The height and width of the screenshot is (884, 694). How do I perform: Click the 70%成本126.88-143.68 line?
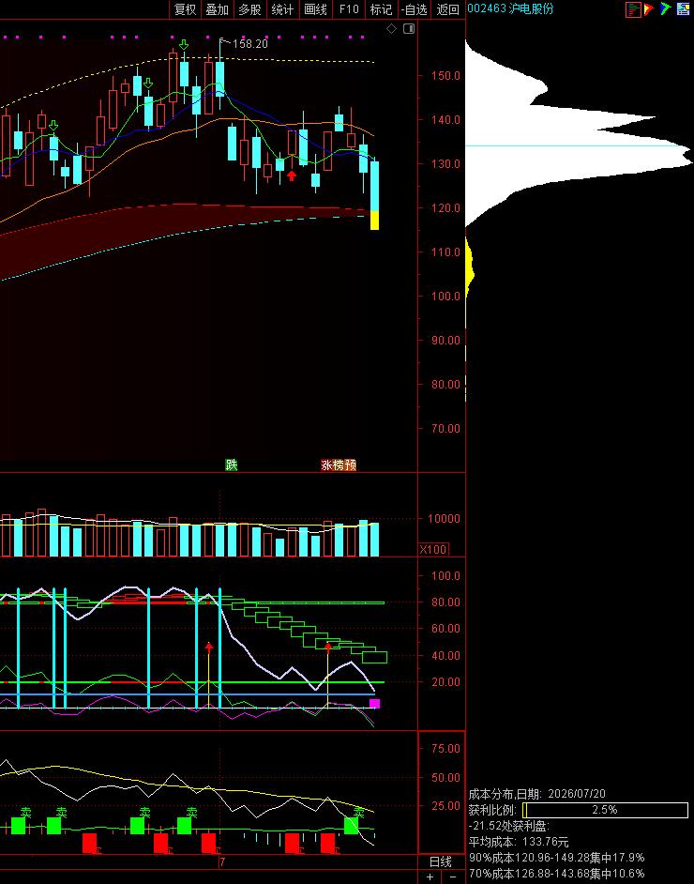(x=556, y=874)
